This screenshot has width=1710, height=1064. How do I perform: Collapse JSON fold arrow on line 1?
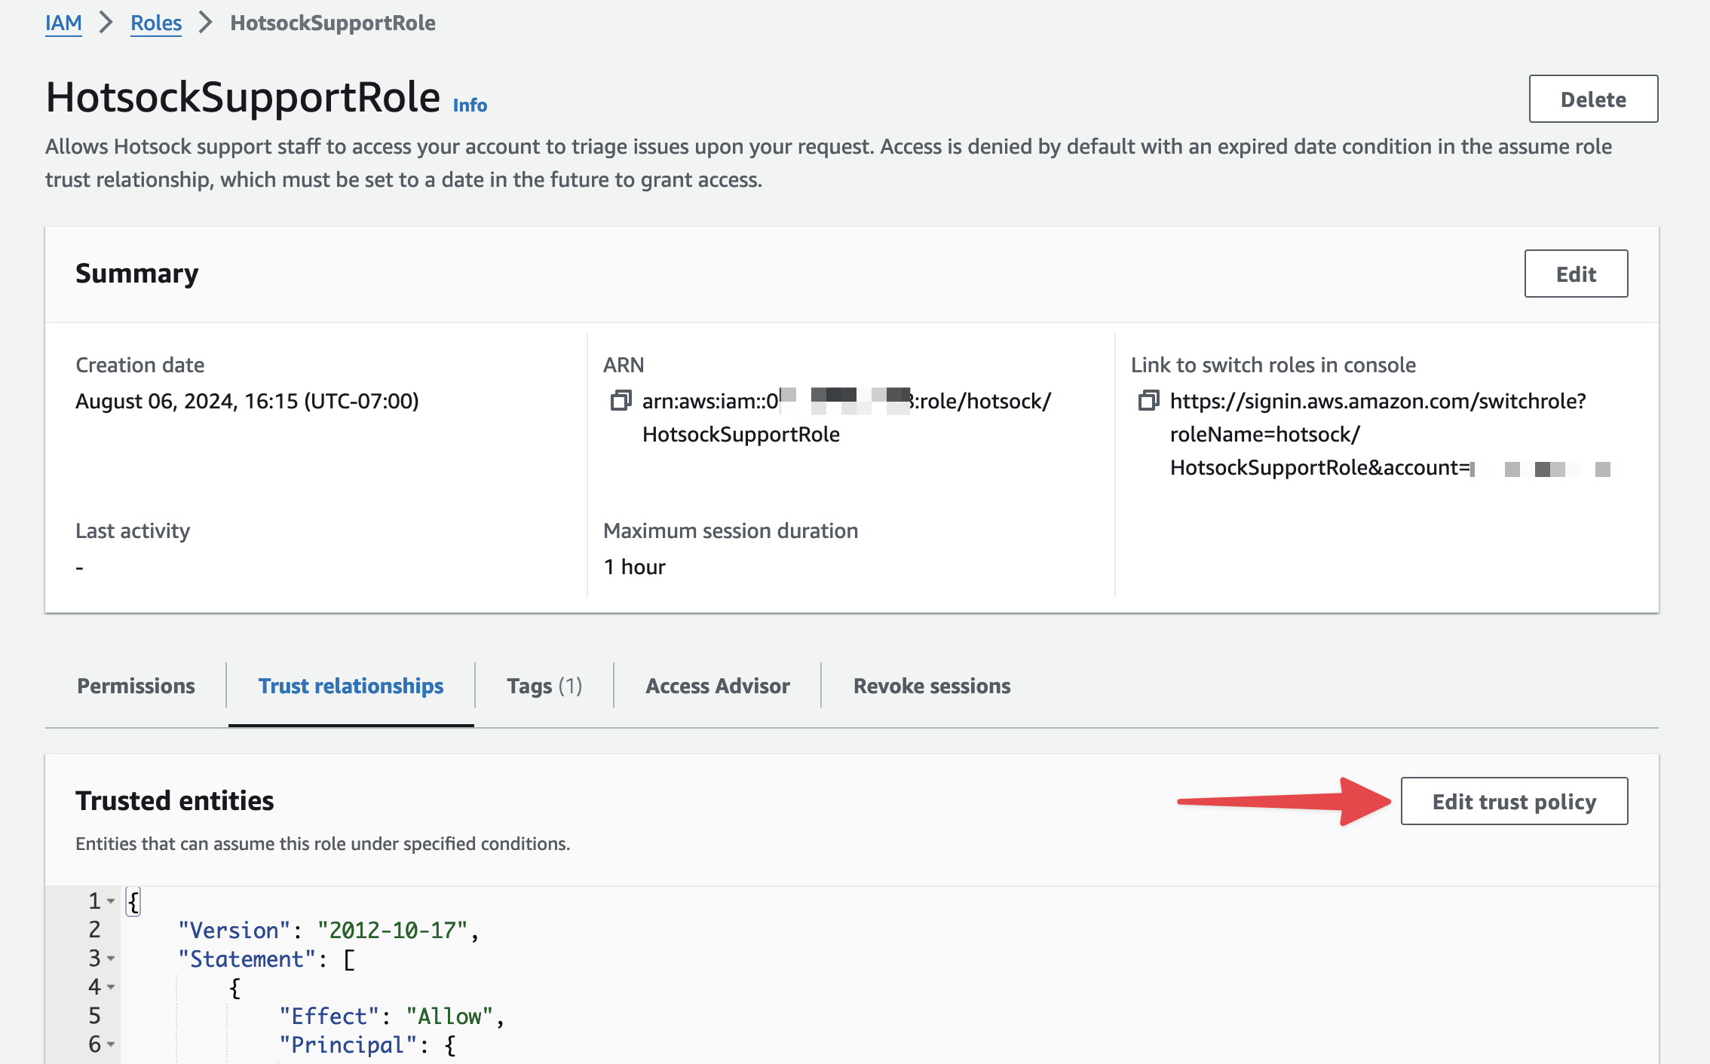111,901
